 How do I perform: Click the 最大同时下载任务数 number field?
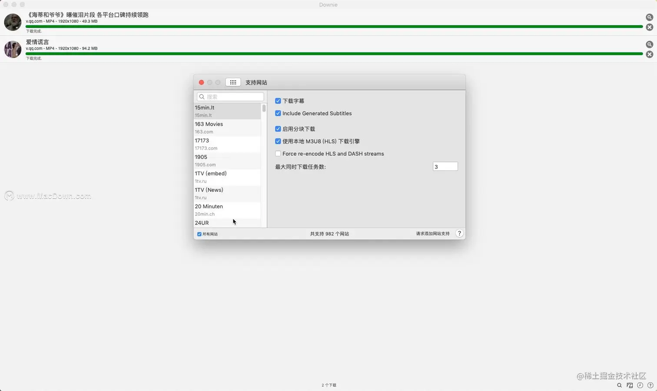click(x=445, y=167)
